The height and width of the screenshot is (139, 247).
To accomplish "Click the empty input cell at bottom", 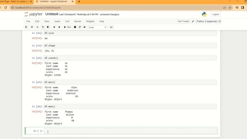I will pyautogui.click(x=130, y=131).
